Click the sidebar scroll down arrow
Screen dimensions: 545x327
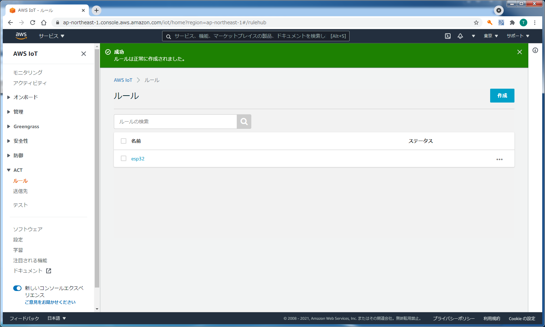click(x=97, y=309)
